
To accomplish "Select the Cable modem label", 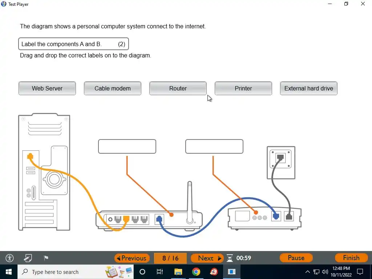I will [x=113, y=88].
